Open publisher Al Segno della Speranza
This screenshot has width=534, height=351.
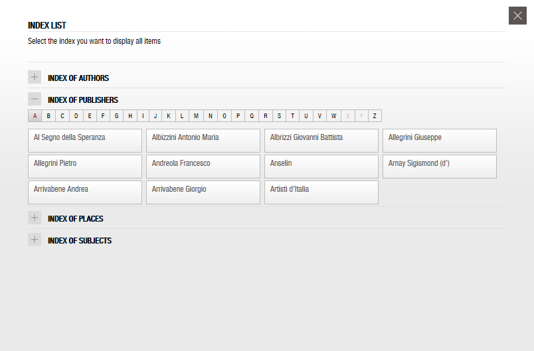click(85, 141)
